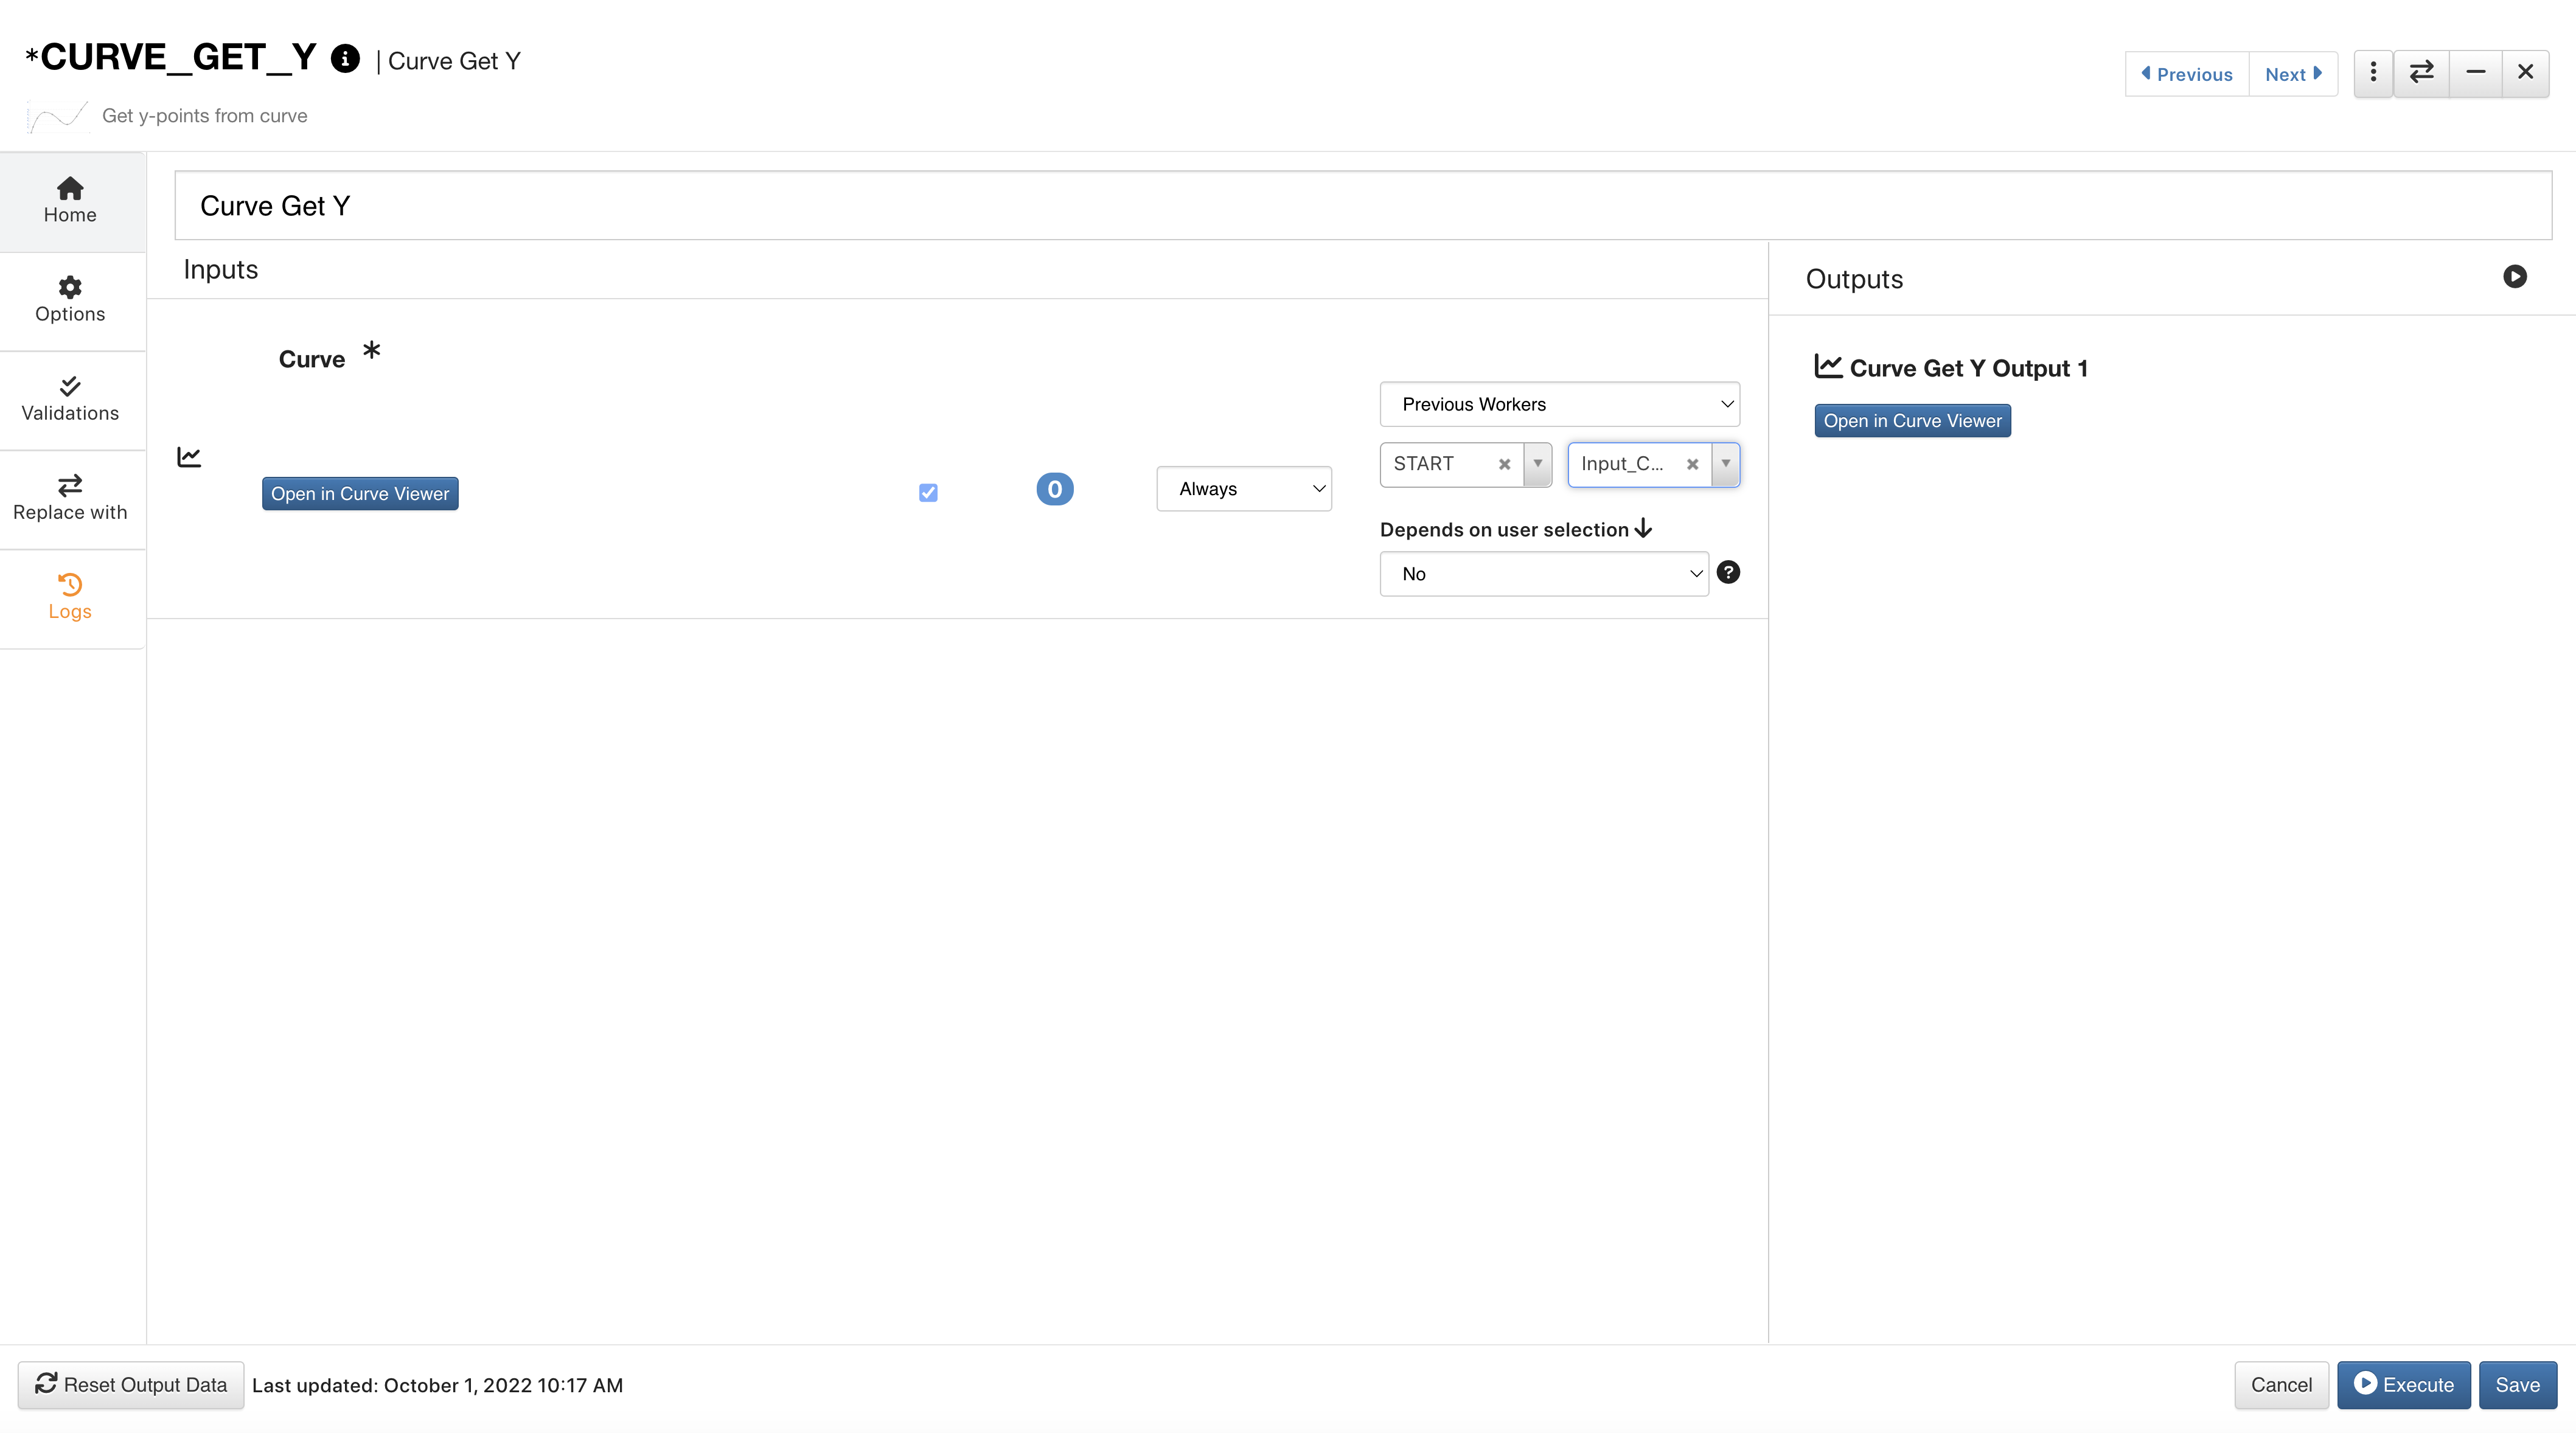Click Reset Output Data button

131,1385
